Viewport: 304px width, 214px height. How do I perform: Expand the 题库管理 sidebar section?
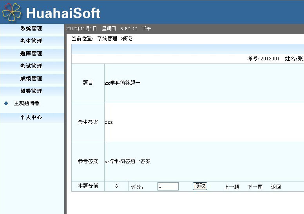[x=32, y=54]
